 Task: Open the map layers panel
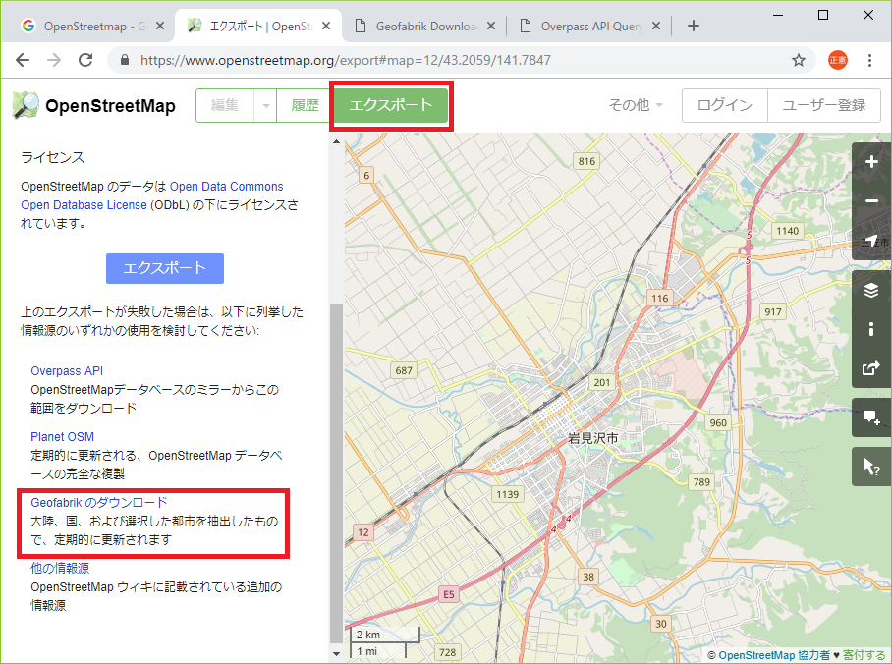click(871, 290)
